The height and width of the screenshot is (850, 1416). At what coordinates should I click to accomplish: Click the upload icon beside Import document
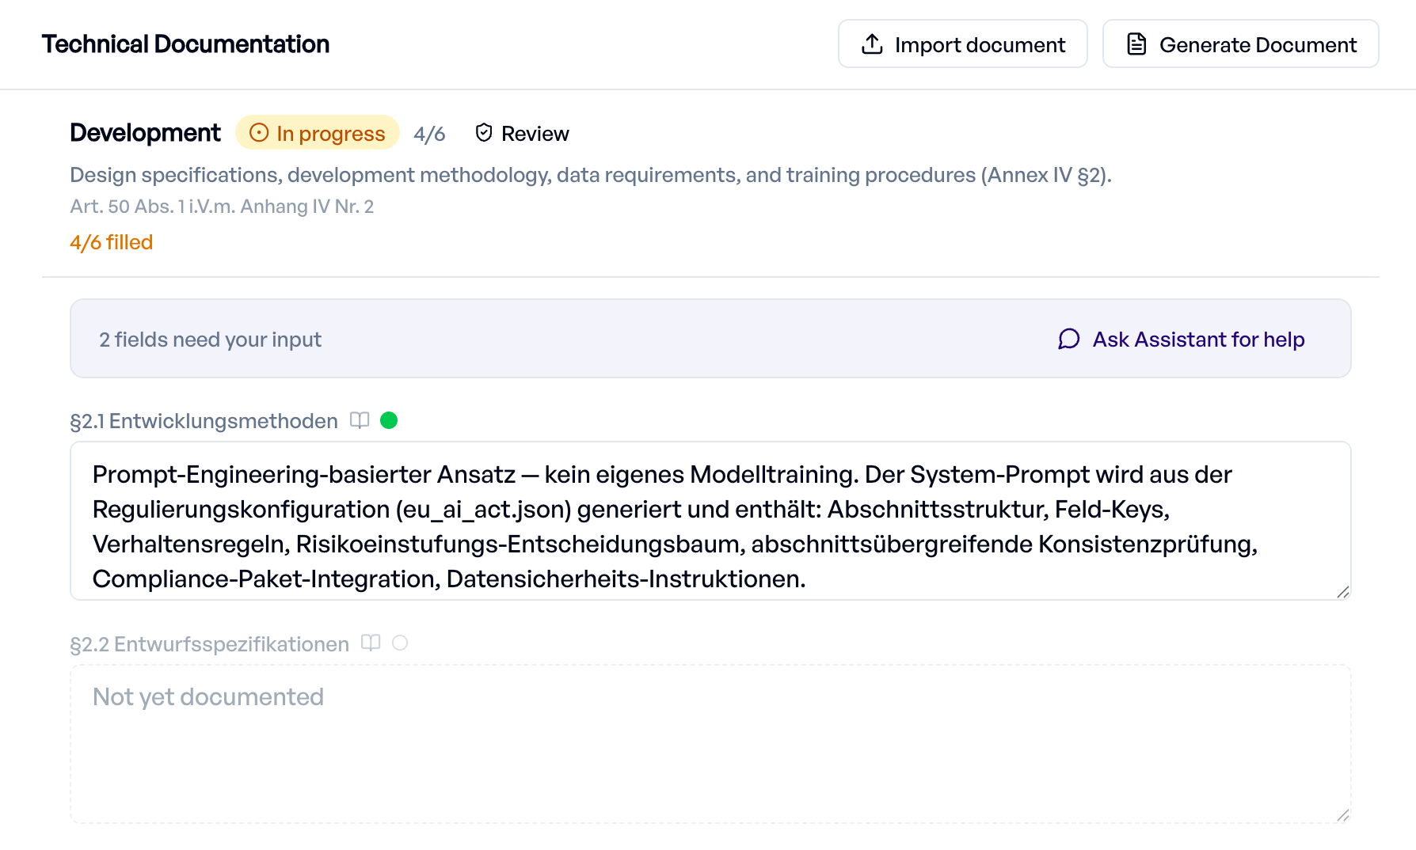(872, 44)
